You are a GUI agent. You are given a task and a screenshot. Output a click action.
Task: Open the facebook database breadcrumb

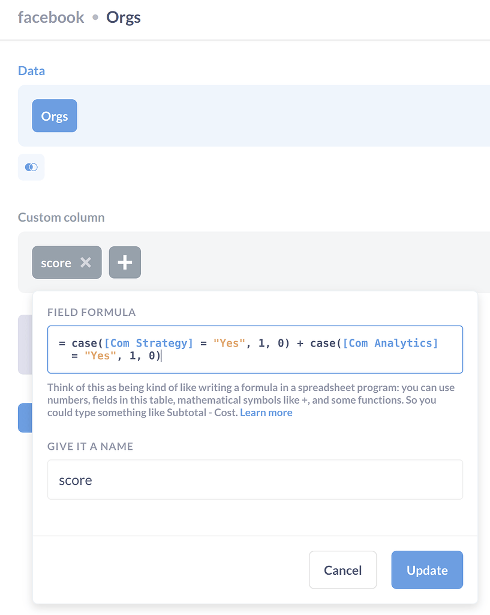51,17
